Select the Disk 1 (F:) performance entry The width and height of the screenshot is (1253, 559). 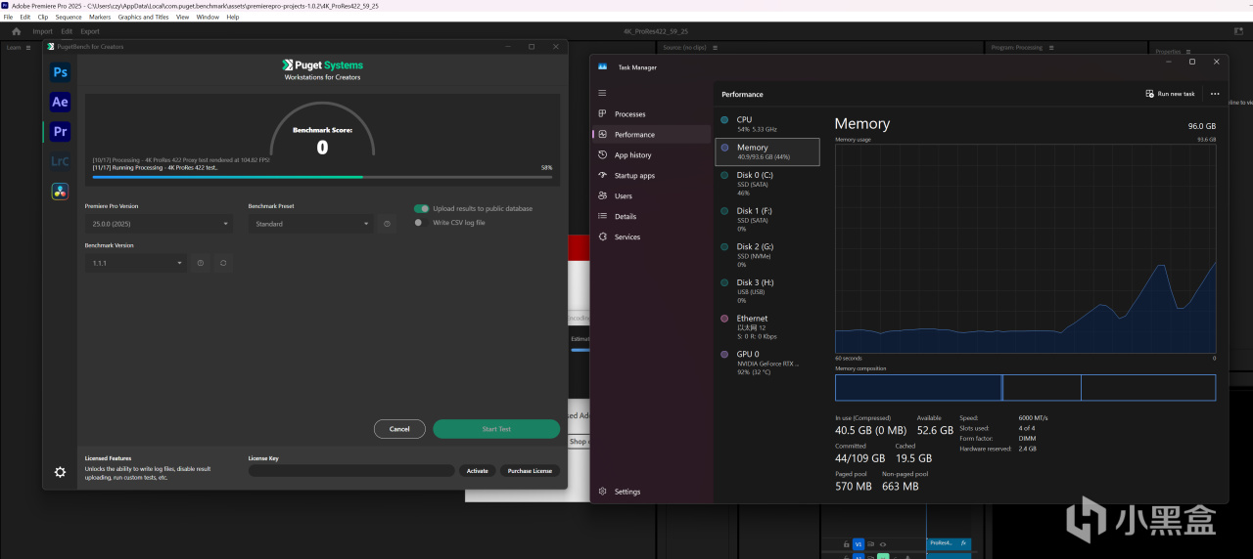(767, 220)
